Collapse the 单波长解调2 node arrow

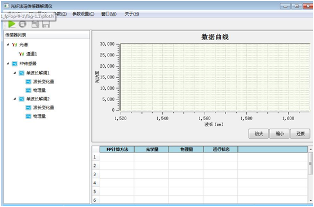tap(15, 99)
